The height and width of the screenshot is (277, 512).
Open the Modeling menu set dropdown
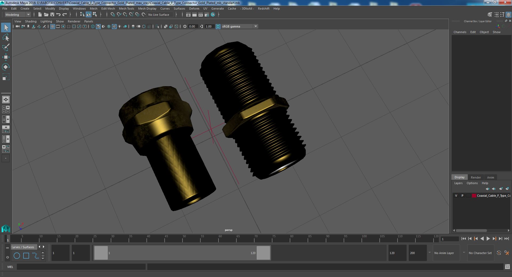tap(18, 15)
